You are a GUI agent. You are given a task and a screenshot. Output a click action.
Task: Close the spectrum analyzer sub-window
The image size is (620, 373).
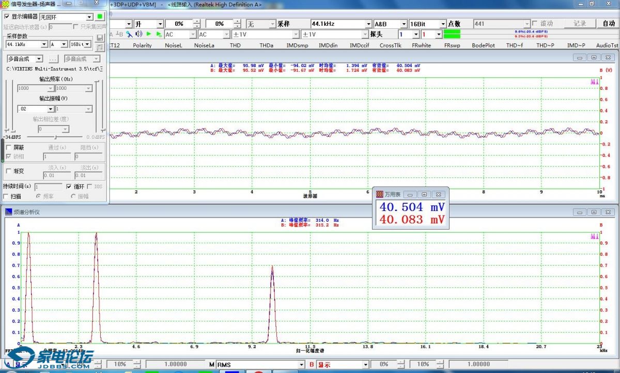click(x=608, y=212)
